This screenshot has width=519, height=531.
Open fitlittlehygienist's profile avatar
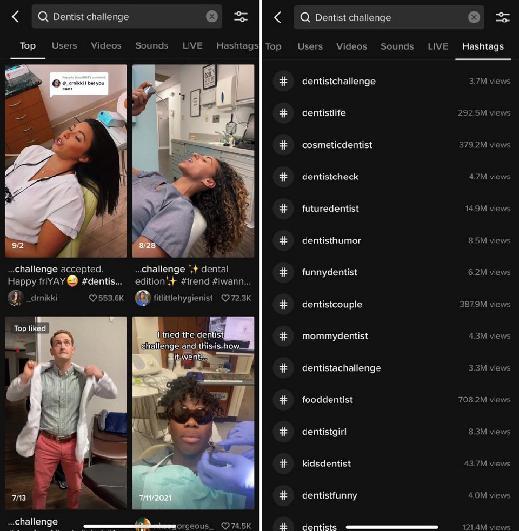[143, 298]
